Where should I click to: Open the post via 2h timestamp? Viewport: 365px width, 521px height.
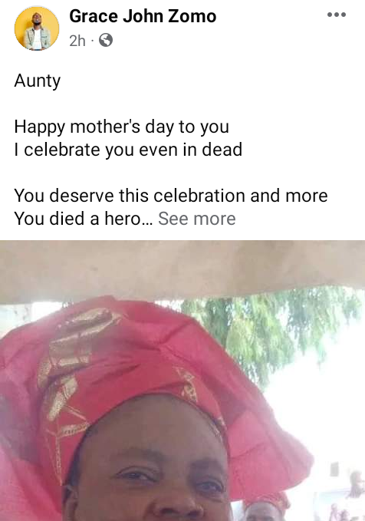point(77,41)
